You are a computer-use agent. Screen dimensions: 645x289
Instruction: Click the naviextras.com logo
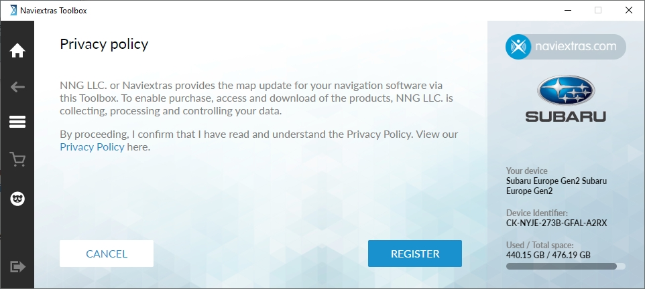tap(565, 47)
